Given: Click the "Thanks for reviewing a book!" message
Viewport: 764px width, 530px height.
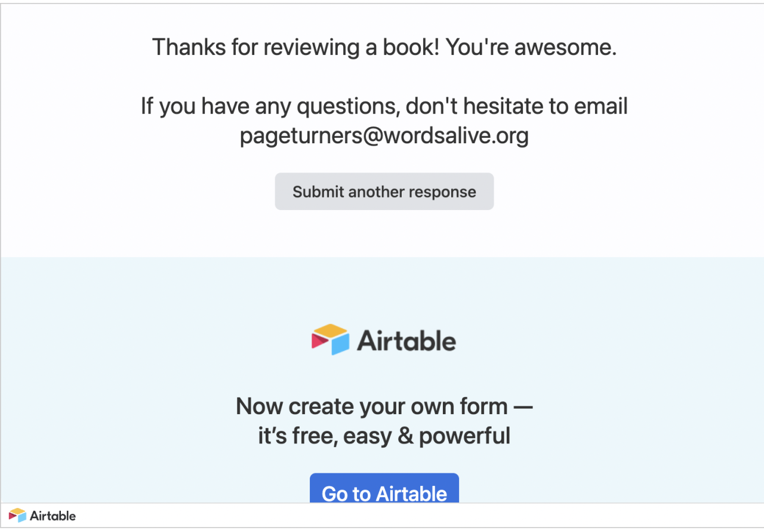Looking at the screenshot, I should [296, 47].
